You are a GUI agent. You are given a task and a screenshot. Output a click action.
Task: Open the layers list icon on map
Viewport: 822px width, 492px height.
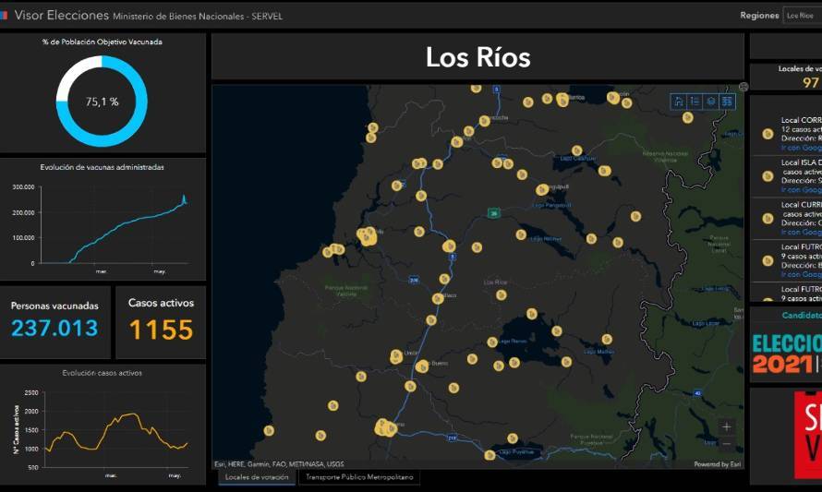coord(711,102)
